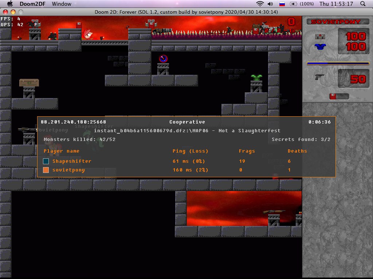Click the volume speaker icon
This screenshot has width=373, height=279.
(270, 4)
